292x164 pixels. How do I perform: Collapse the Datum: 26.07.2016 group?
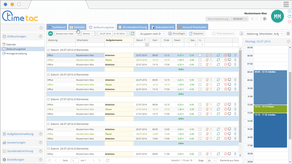(49, 75)
